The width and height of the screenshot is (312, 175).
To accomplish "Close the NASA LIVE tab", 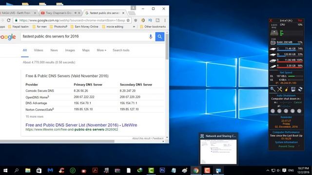I will pos(35,13).
